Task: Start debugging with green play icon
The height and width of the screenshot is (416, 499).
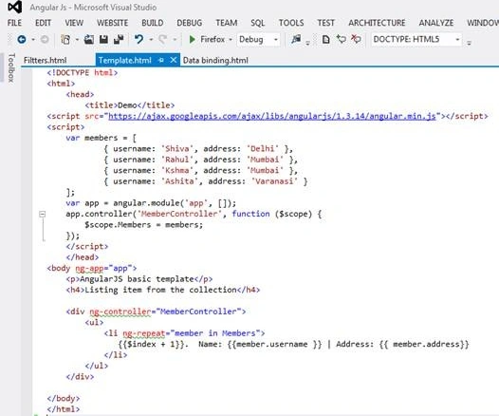Action: coord(192,40)
